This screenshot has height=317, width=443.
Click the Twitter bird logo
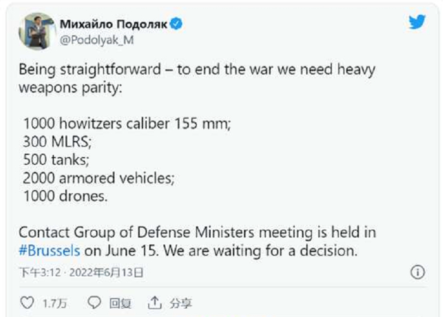416,22
